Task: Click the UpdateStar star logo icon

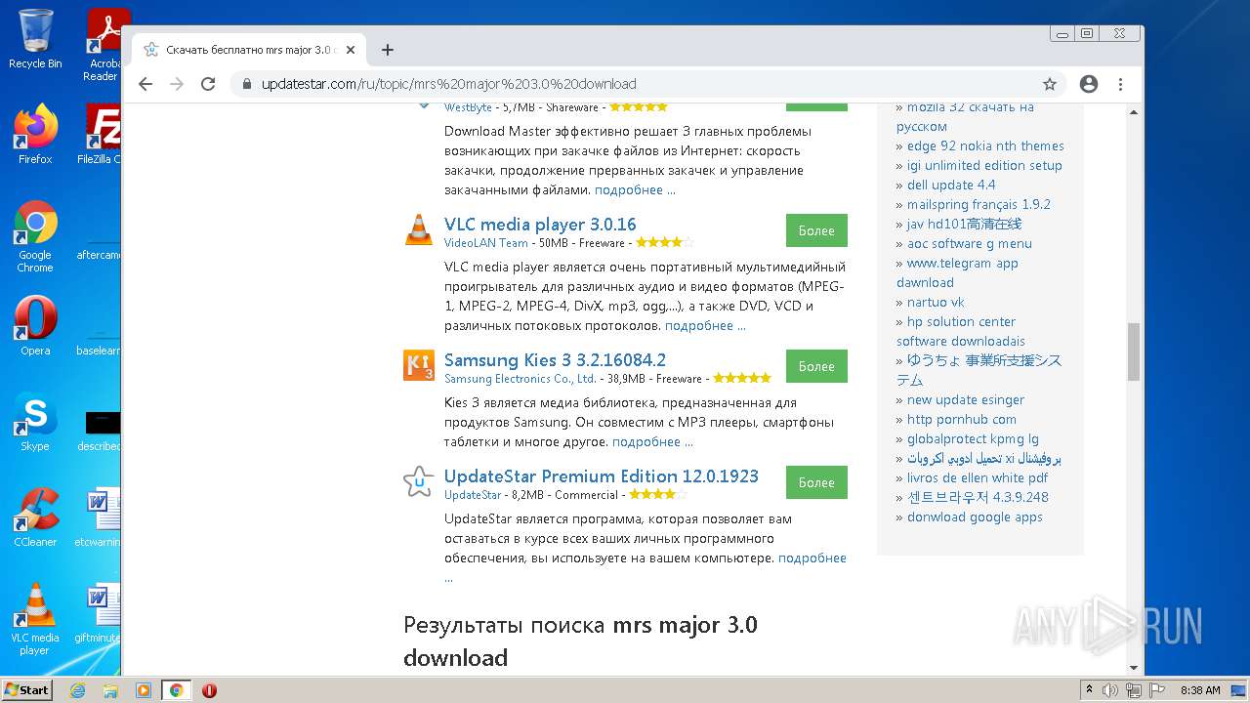Action: [419, 481]
